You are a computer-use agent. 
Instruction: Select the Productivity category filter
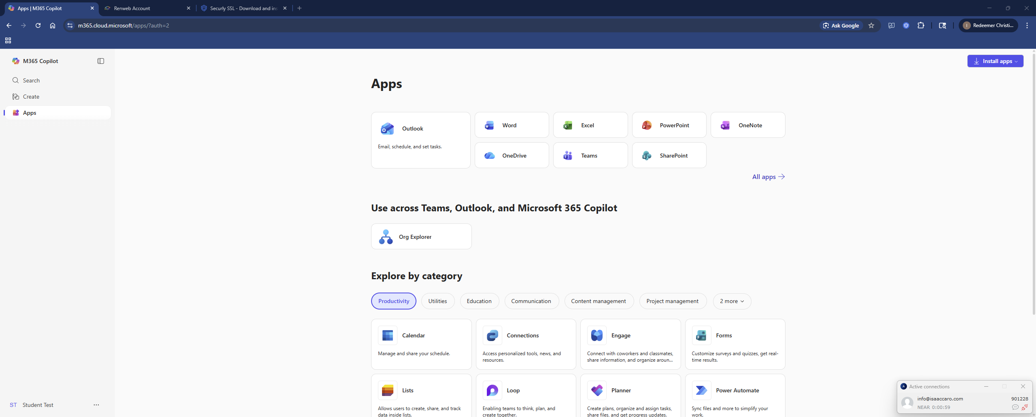click(x=393, y=301)
